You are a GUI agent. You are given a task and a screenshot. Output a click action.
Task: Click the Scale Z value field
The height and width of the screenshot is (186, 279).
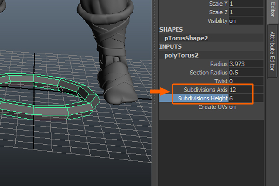246,12
